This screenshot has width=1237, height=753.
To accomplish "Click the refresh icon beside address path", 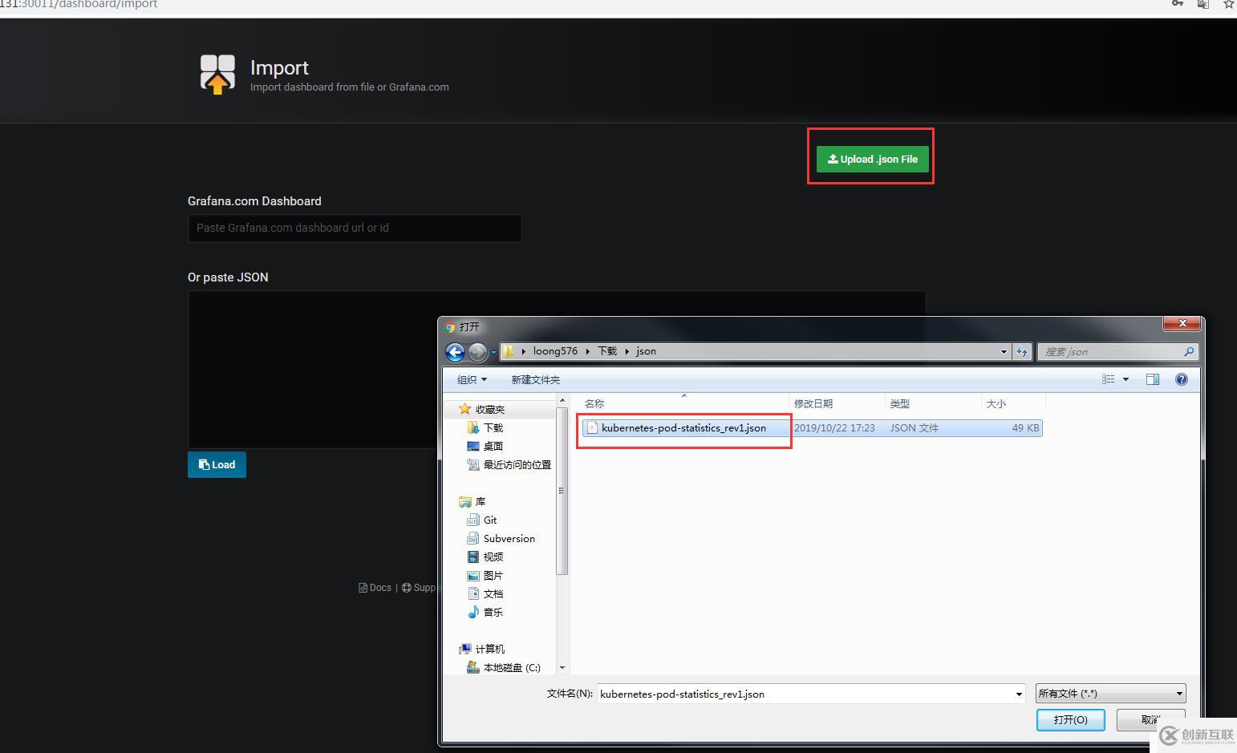I will click(1021, 351).
